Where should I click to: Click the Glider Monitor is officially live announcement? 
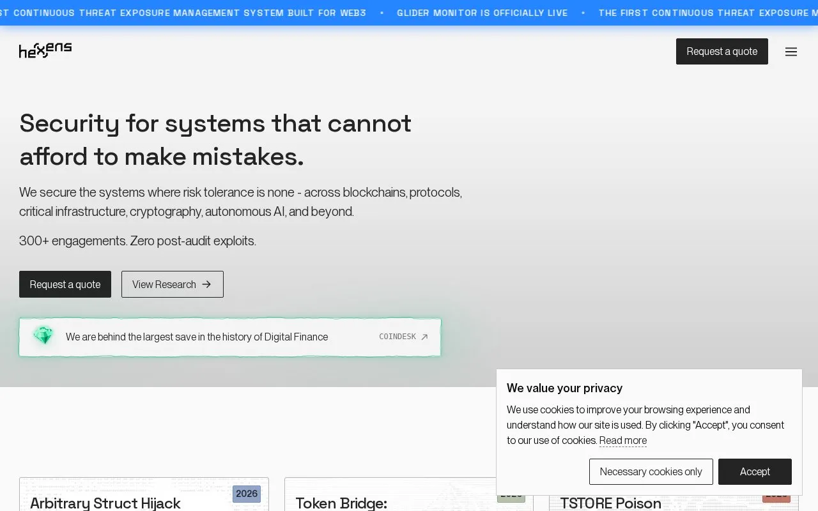pyautogui.click(x=482, y=13)
